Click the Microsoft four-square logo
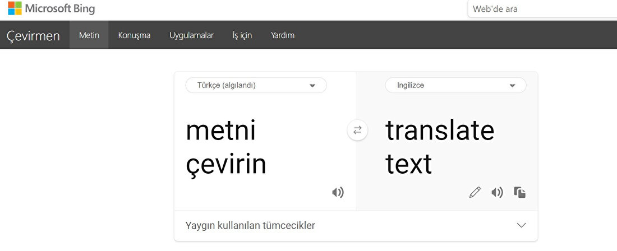The height and width of the screenshot is (251, 617). [15, 8]
